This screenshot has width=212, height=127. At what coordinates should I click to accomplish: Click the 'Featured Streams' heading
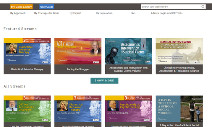20,29
